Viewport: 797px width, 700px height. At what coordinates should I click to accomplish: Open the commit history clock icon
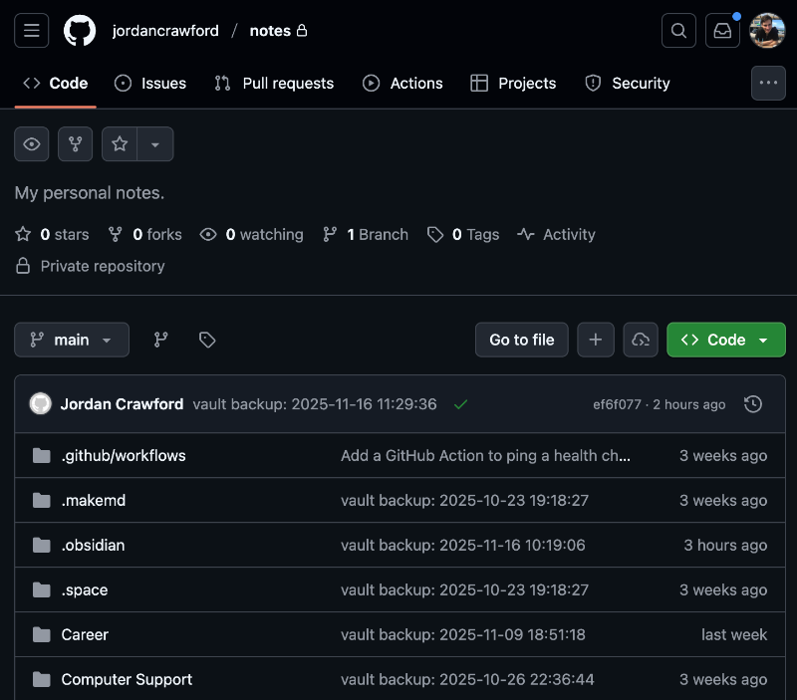point(753,404)
